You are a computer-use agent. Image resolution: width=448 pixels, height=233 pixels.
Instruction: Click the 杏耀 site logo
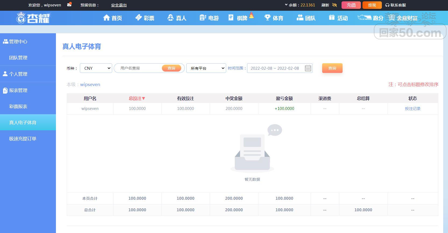tap(33, 18)
